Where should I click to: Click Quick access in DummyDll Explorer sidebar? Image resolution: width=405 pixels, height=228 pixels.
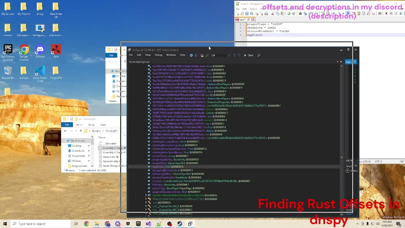(x=75, y=141)
